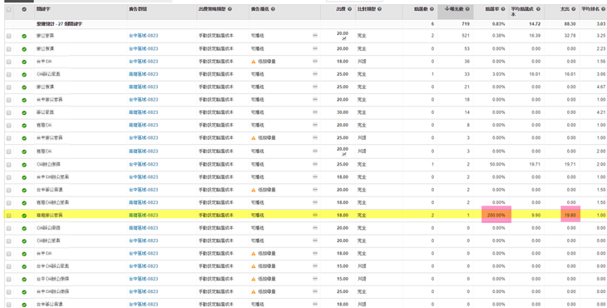607x308 pixels.
Task: Open help icon beside 平均排名 header
Action: tap(604, 8)
